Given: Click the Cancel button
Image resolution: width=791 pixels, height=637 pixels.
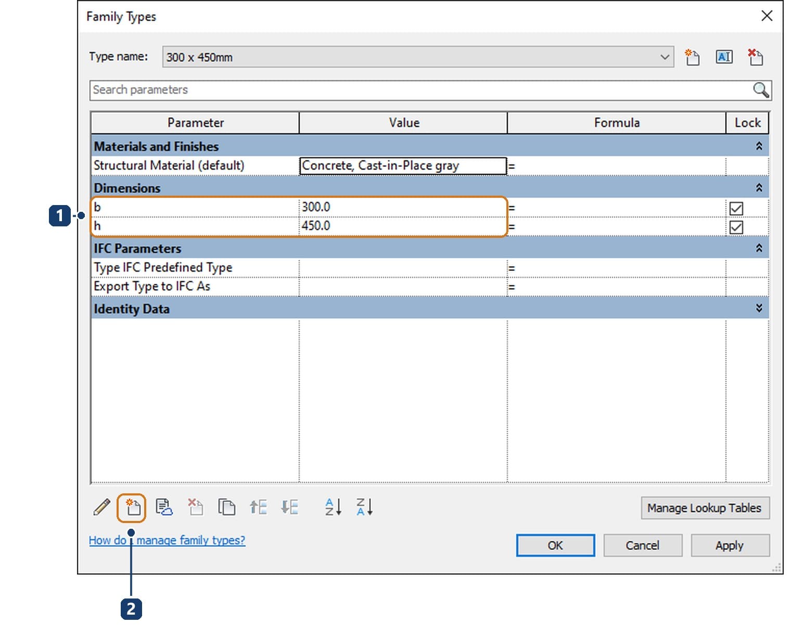Looking at the screenshot, I should [x=643, y=545].
